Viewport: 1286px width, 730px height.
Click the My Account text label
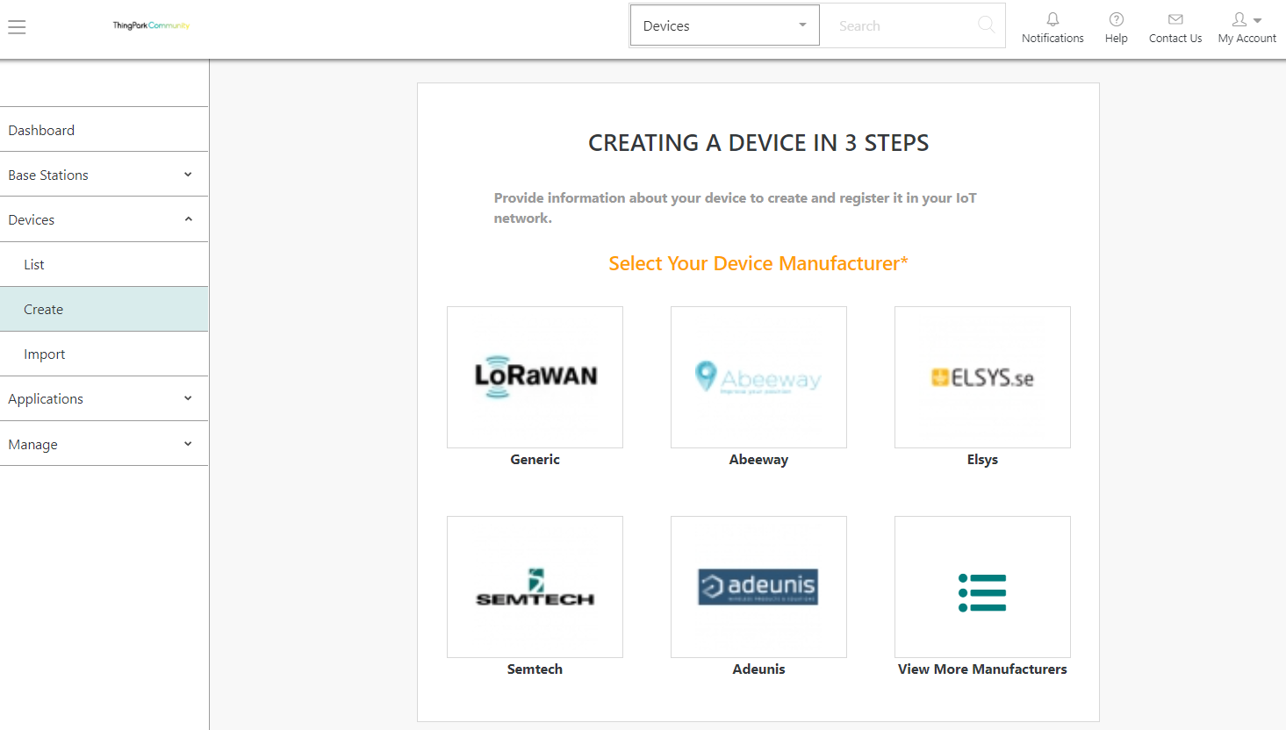pyautogui.click(x=1247, y=39)
